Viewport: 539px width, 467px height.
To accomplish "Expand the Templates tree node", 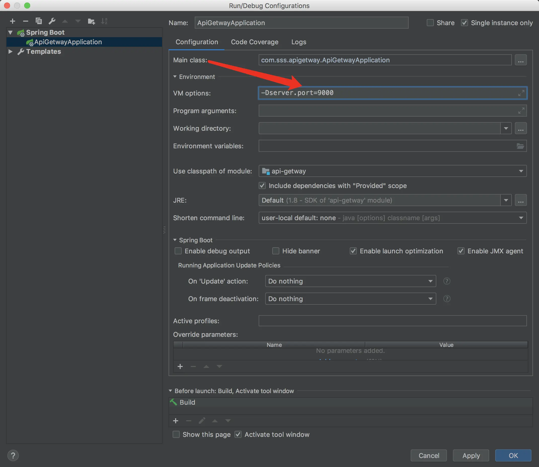I will (10, 52).
